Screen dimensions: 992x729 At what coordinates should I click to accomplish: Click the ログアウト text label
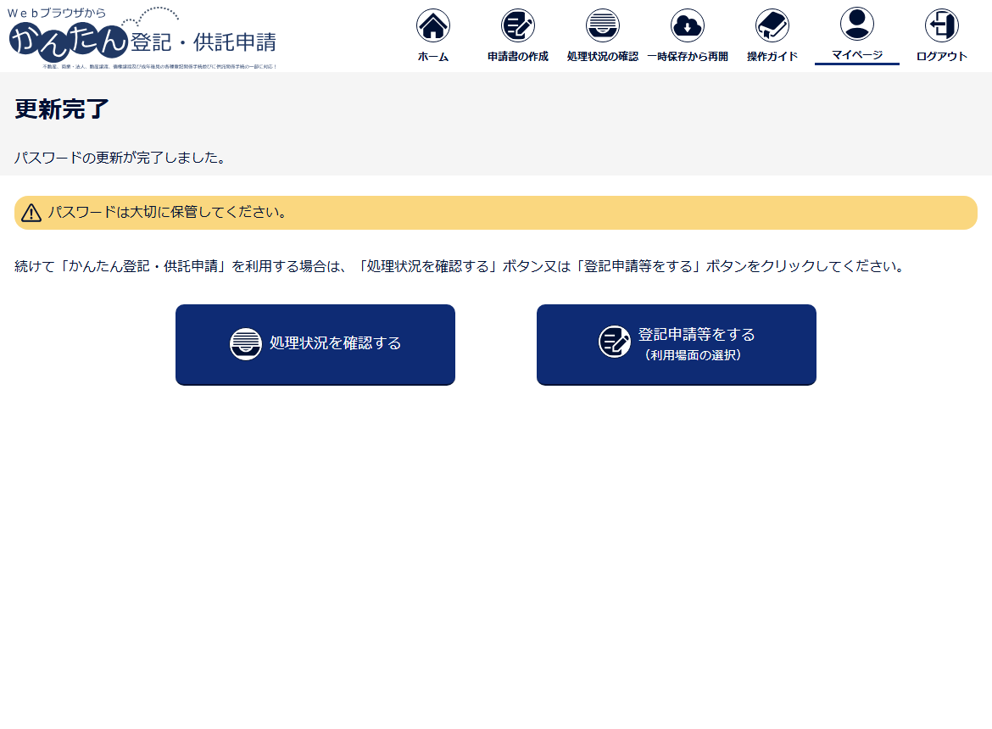coord(942,57)
